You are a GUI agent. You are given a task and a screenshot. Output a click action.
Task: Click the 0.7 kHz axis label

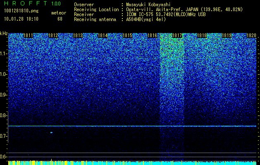[x=4, y=136]
